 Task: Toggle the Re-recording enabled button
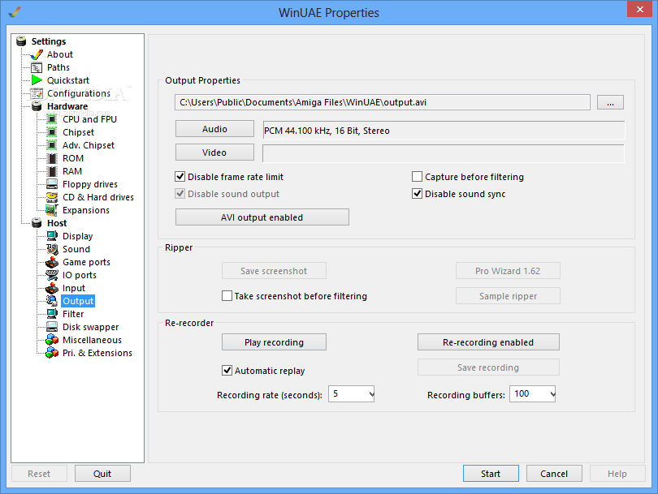click(x=488, y=342)
